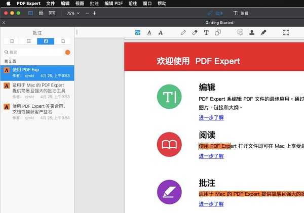Click the 批注 section heading in document
The image size is (304, 213).
[x=207, y=183]
